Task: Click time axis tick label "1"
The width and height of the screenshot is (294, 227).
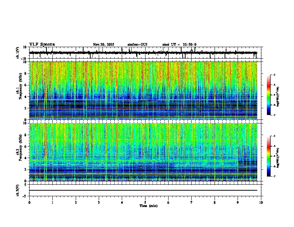Action: click(53, 203)
